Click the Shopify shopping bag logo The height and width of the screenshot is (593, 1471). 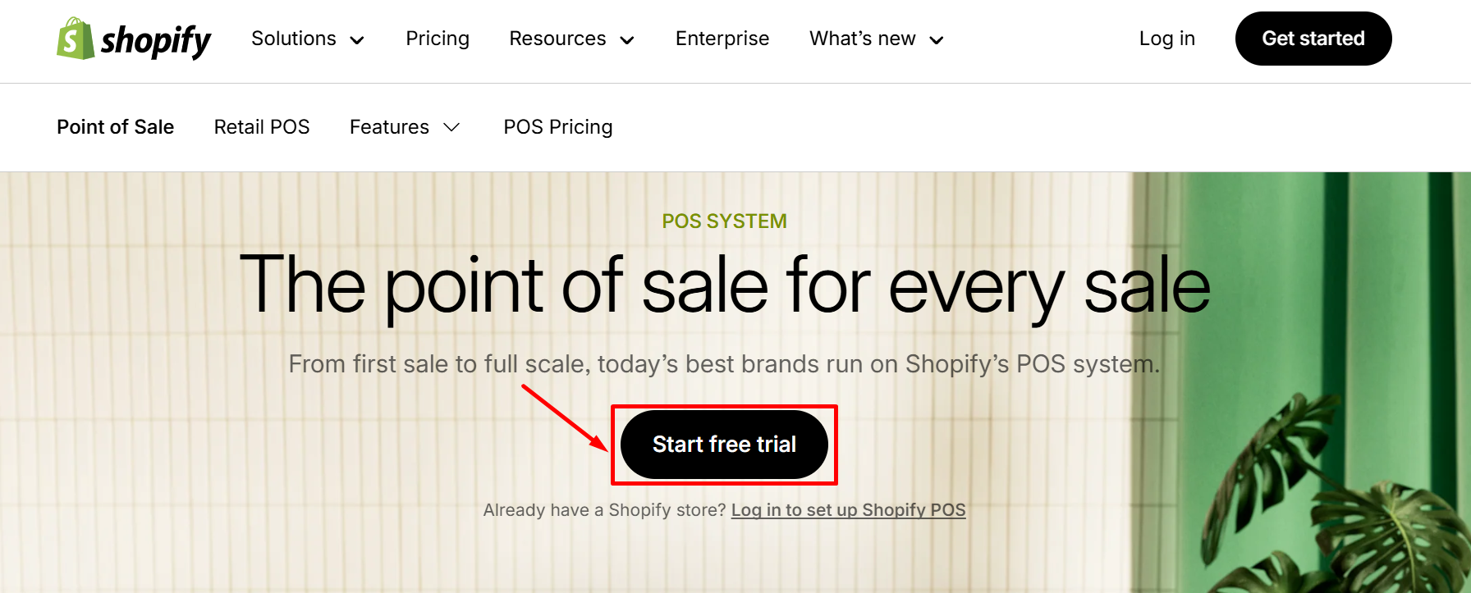75,39
